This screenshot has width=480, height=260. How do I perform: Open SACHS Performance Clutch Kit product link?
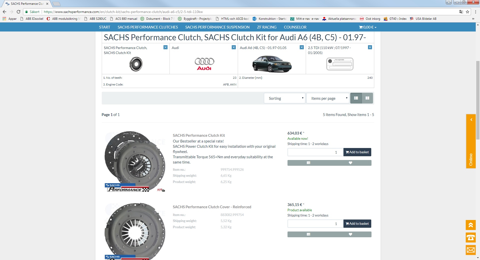pyautogui.click(x=199, y=135)
